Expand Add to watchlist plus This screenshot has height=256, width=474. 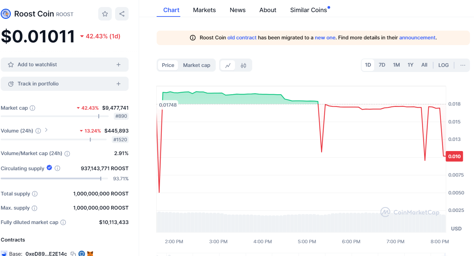[119, 65]
